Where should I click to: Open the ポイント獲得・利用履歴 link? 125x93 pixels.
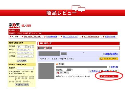pos(91,37)
